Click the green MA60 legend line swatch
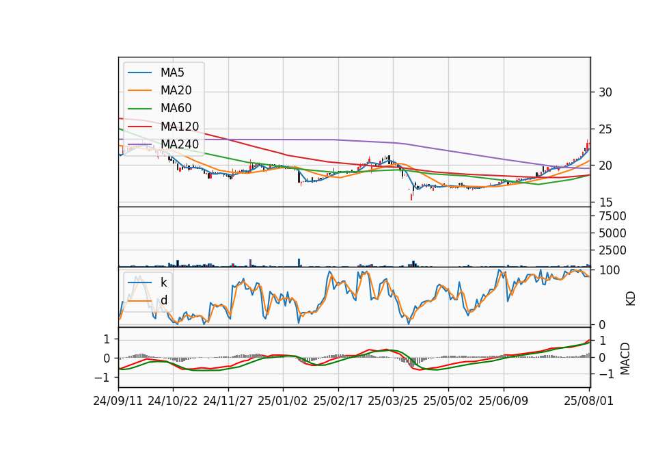Image resolution: width=656 pixels, height=472 pixels. (139, 109)
